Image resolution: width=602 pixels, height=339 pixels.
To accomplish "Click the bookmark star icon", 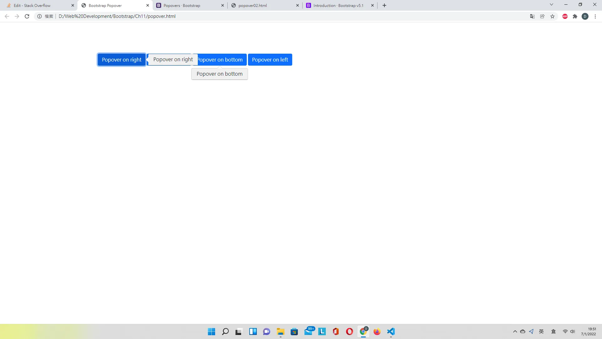I will (x=552, y=16).
